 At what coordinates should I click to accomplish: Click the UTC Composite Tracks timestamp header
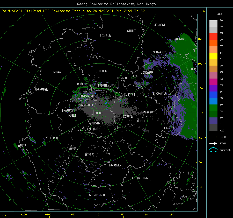tap(73, 11)
